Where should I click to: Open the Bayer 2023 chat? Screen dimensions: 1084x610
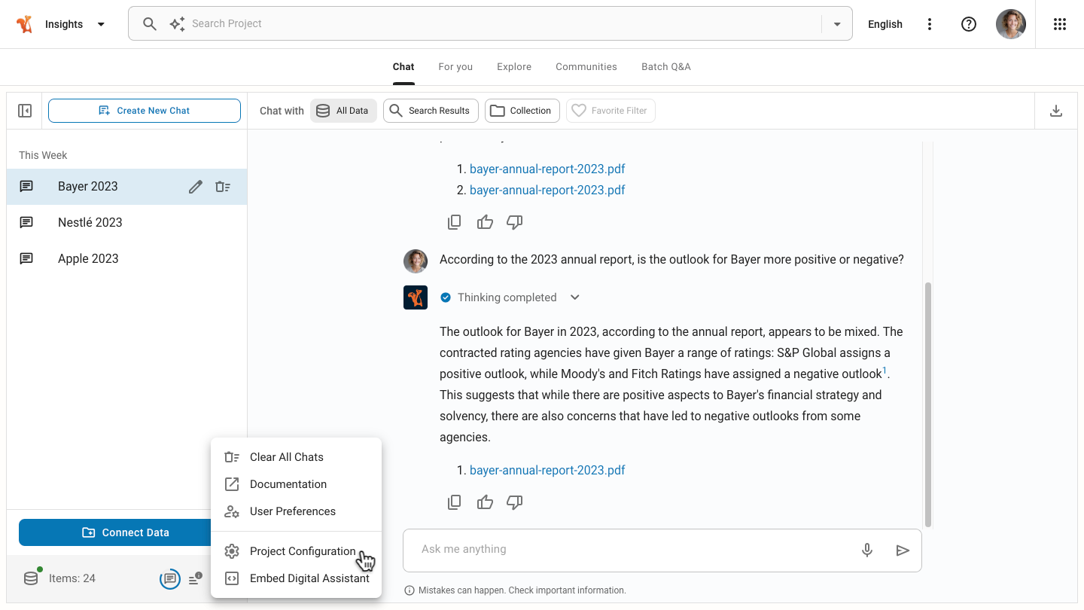pyautogui.click(x=126, y=187)
